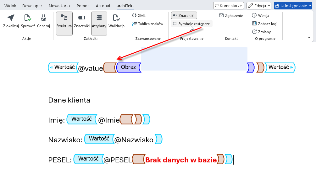Viewport: 316px width, 174px height.
Task: Click the @Imie attribute text
Action: (109, 120)
